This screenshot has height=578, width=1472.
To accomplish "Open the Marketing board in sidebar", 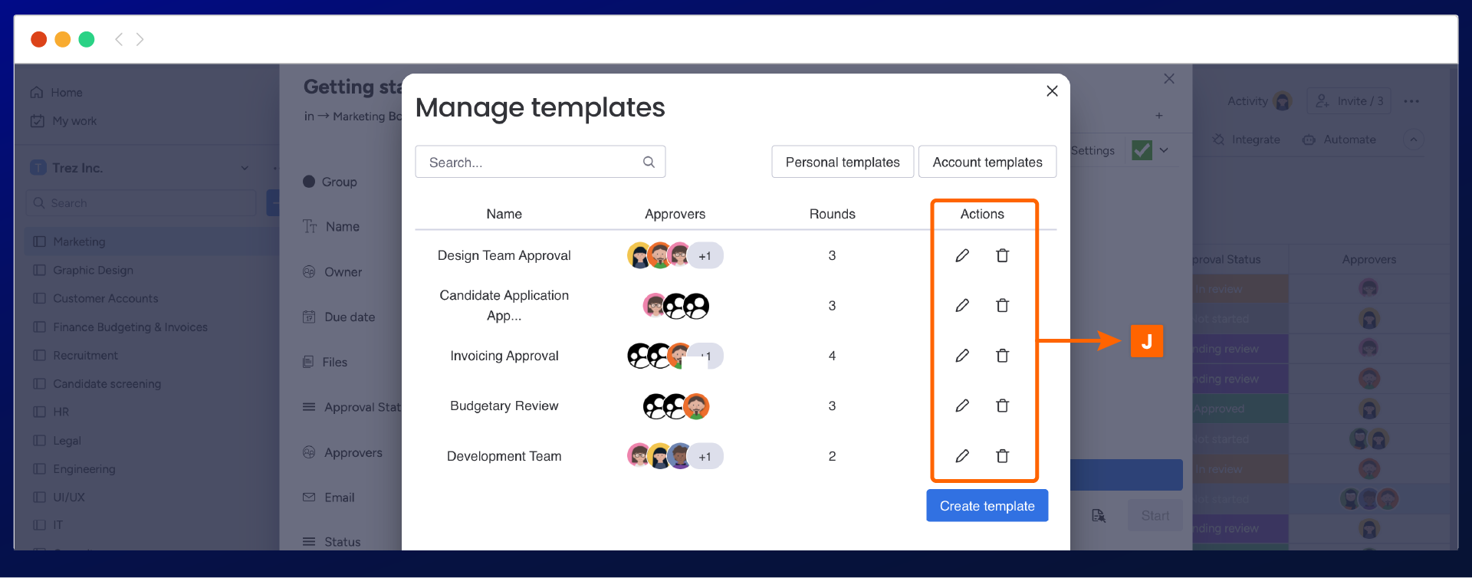I will [79, 241].
